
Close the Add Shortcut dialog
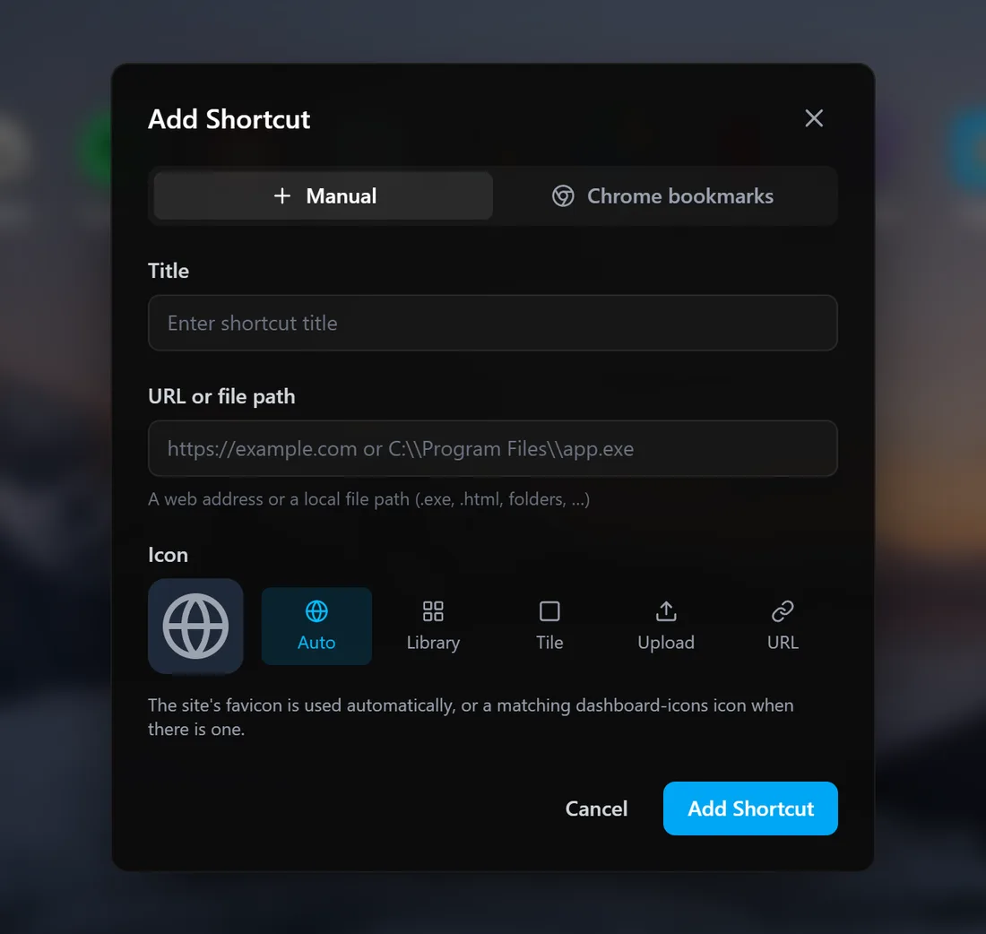point(814,118)
